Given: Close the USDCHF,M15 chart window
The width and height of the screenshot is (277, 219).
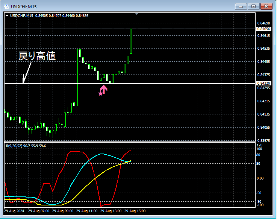Looking at the screenshot, I should point(266,6).
